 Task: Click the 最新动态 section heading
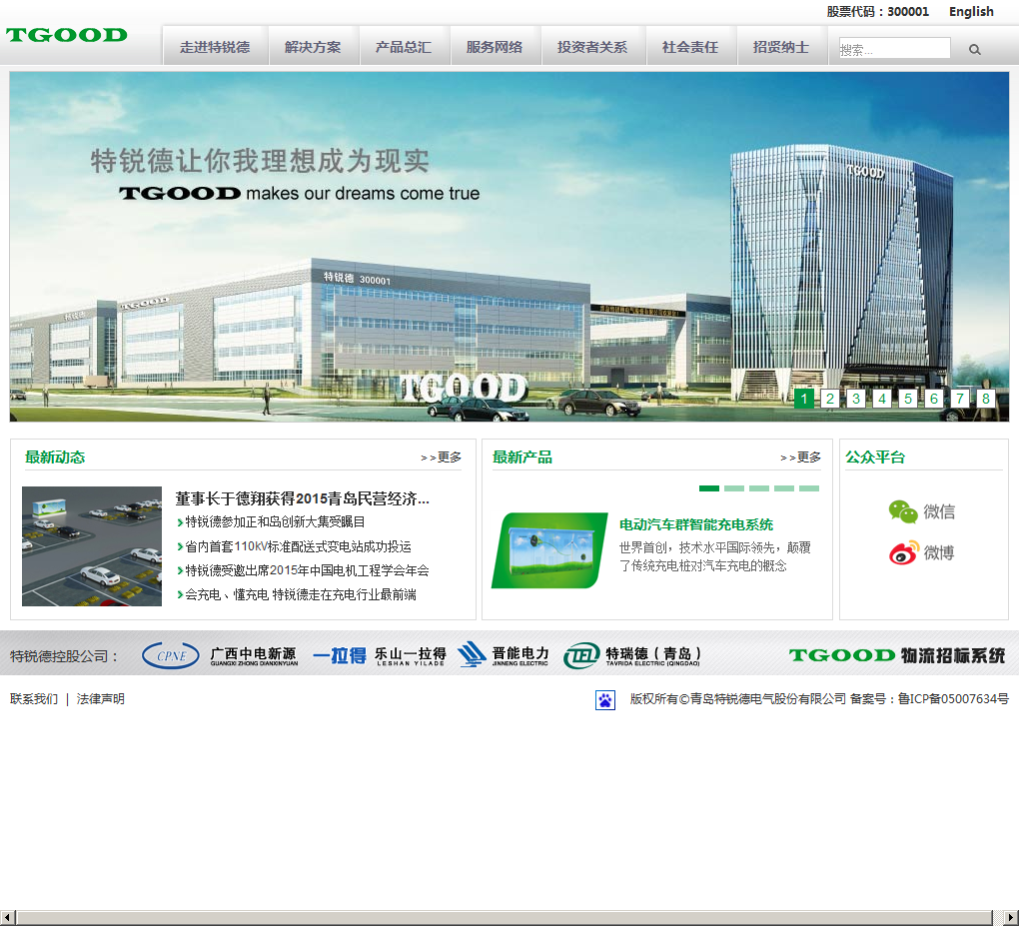(55, 458)
